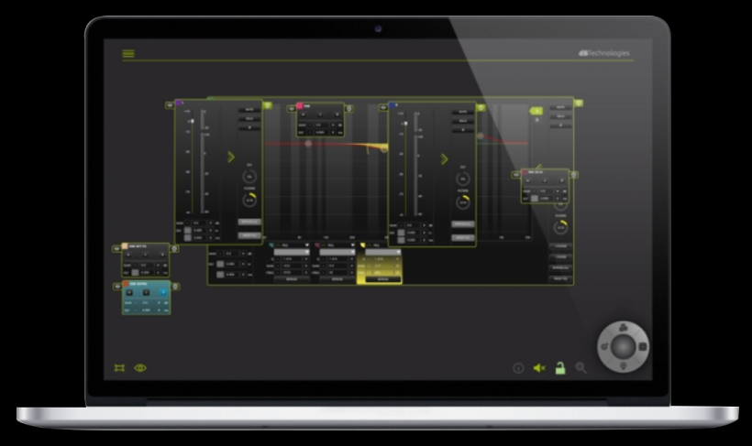
Task: Mute the blue channel panel
Action: (x=463, y=112)
